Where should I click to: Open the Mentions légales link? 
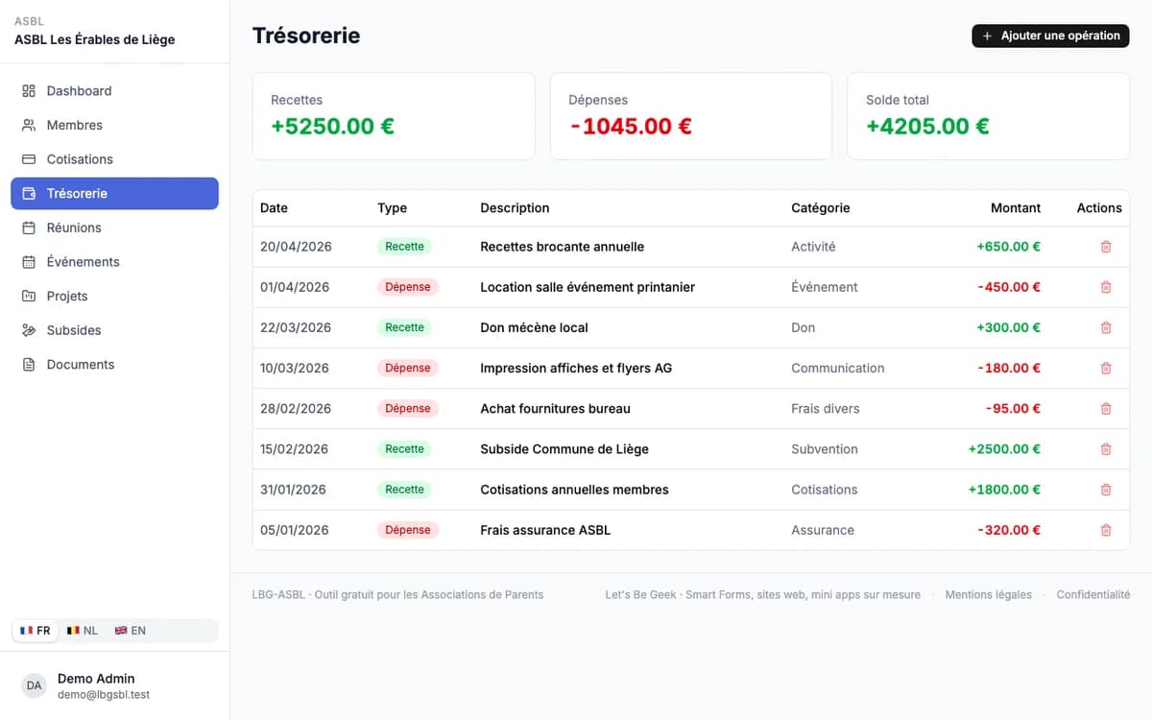(x=988, y=595)
